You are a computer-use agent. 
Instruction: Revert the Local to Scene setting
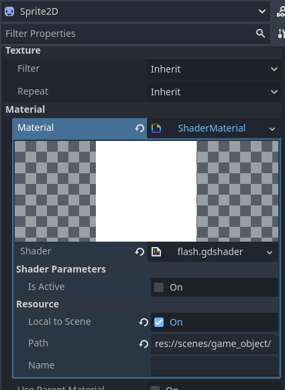click(144, 322)
